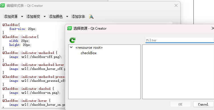Open the 添加渐变 dropdown arrow
The width and height of the screenshot is (214, 110).
pyautogui.click(x=45, y=17)
